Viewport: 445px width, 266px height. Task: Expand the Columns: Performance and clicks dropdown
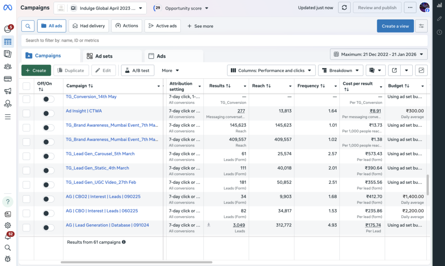click(x=271, y=70)
